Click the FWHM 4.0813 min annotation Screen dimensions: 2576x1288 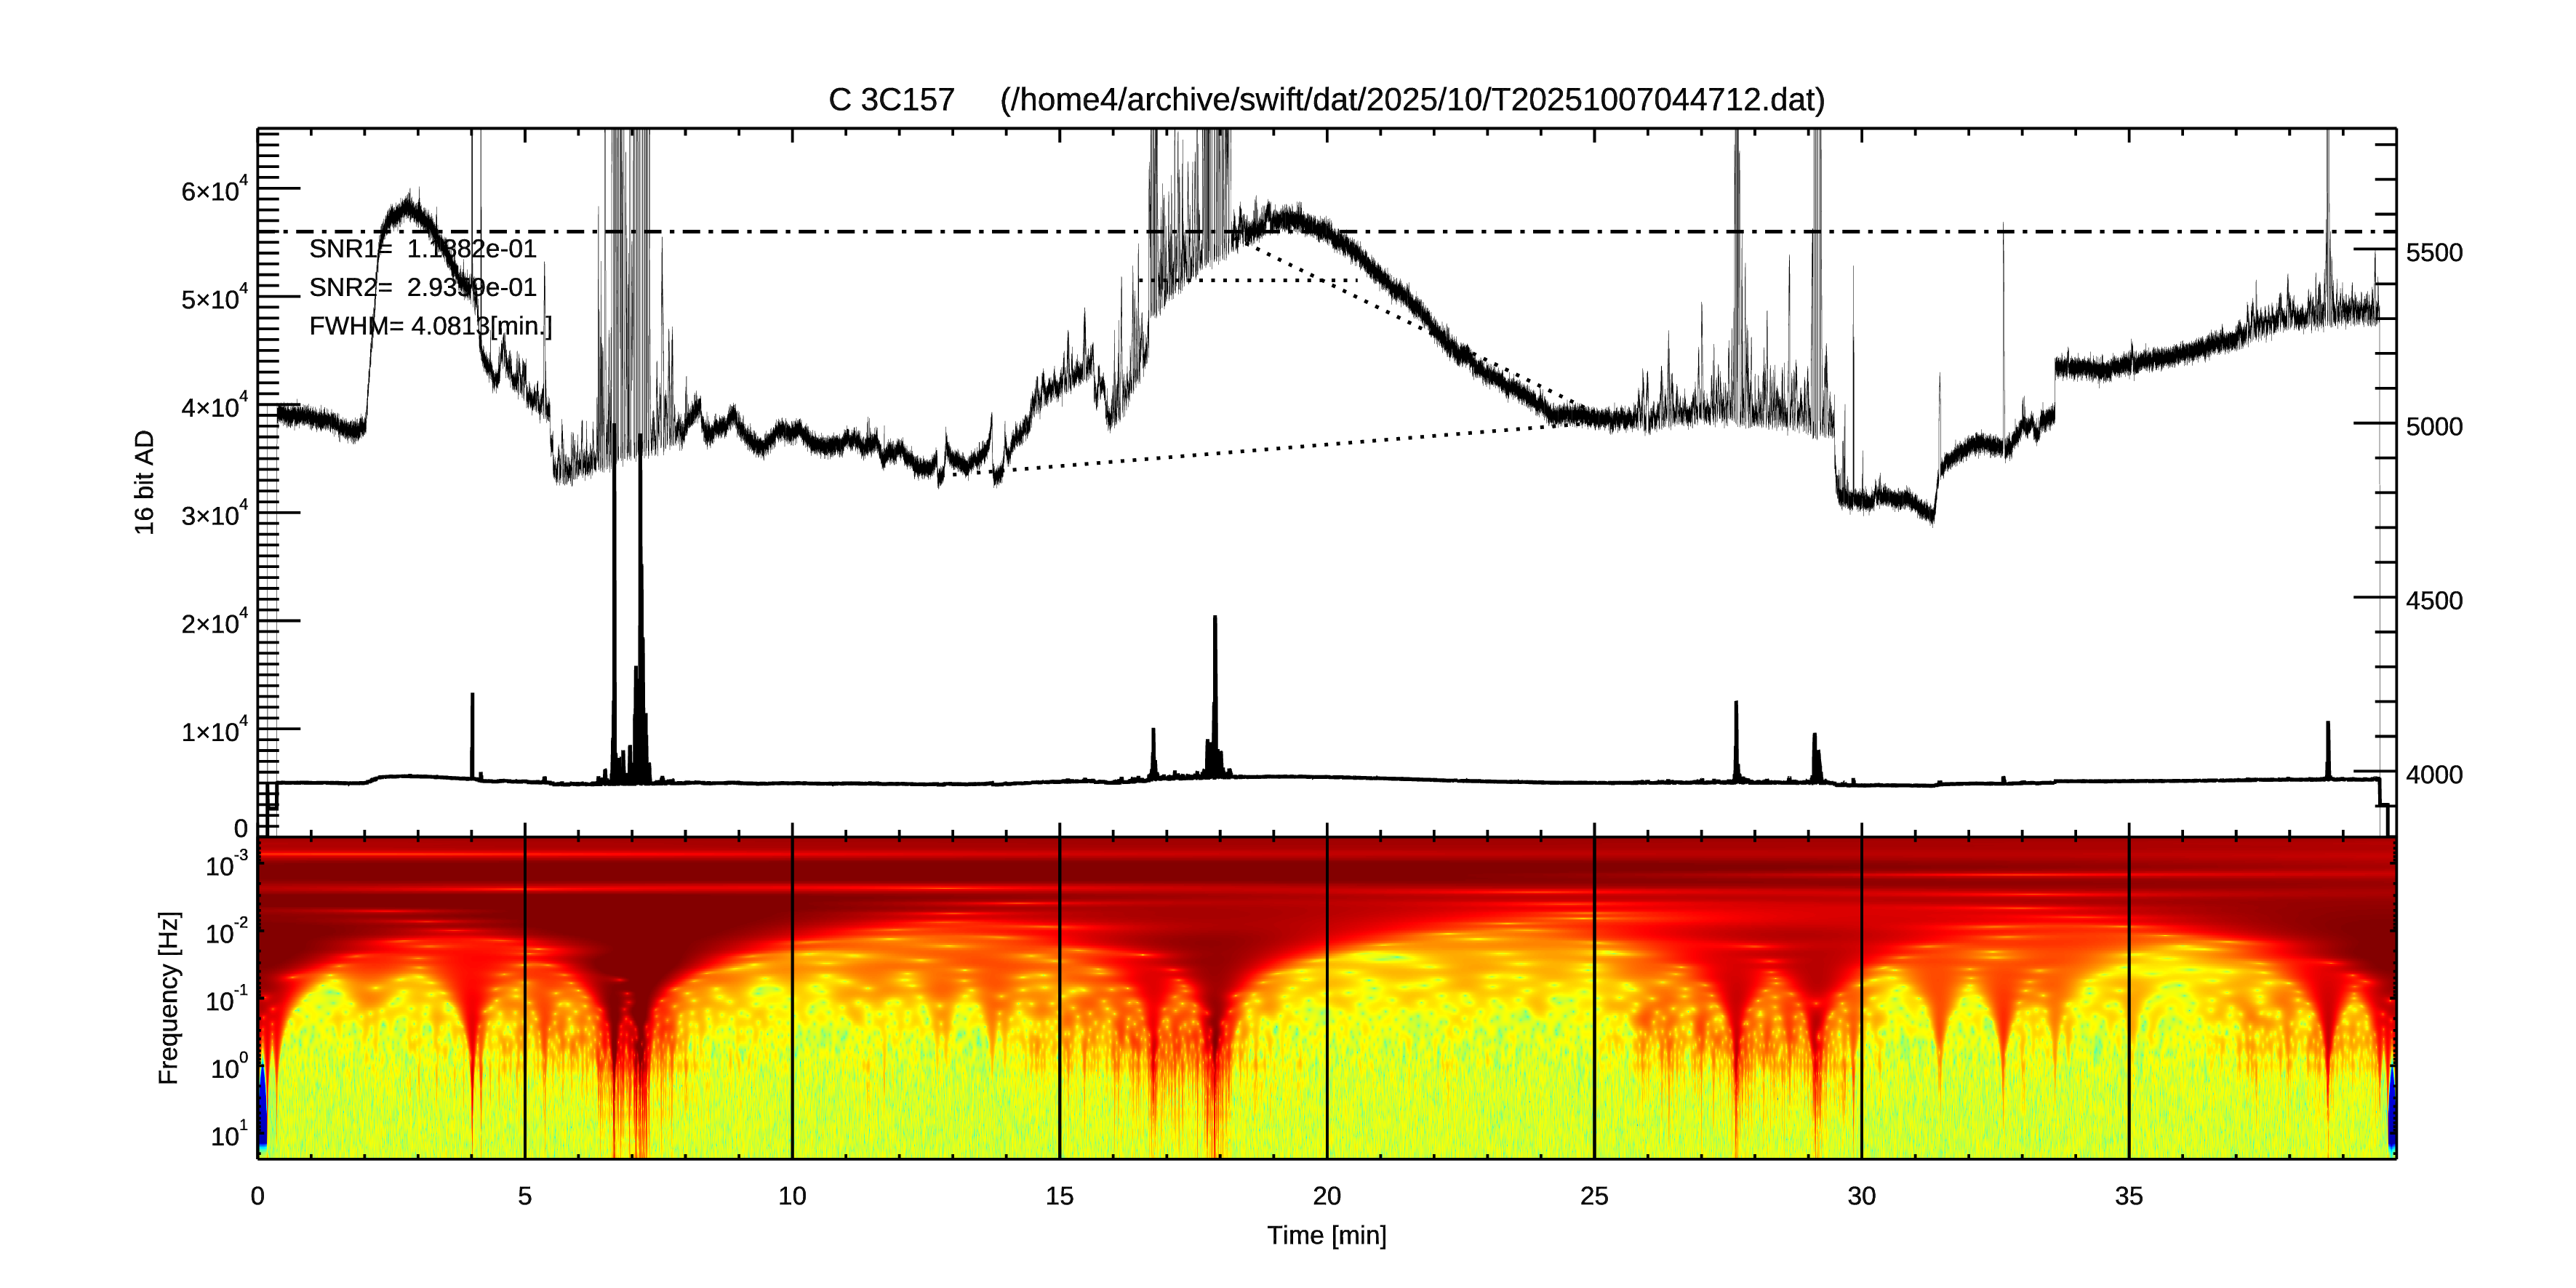pyautogui.click(x=430, y=326)
